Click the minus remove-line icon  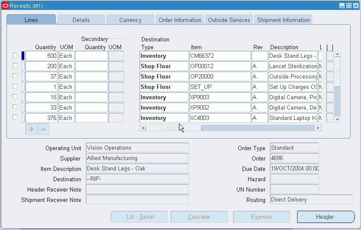point(43,129)
